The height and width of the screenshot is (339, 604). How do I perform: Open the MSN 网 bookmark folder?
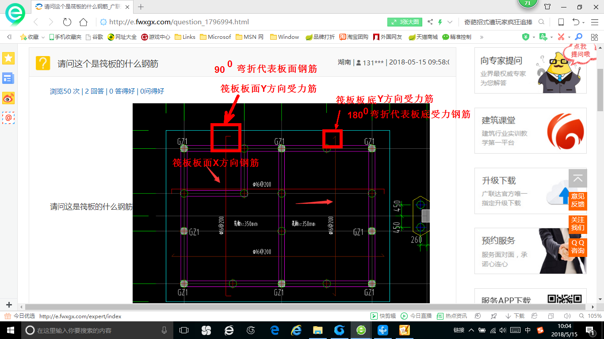click(250, 37)
